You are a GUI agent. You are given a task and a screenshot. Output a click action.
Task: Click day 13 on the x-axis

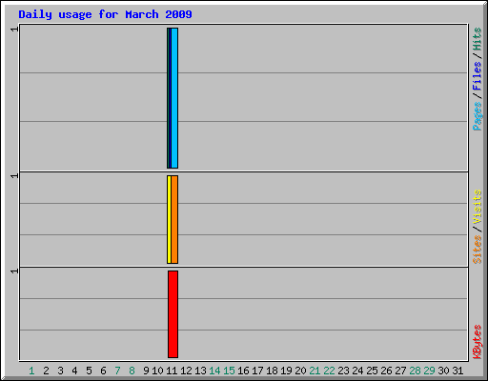pyautogui.click(x=200, y=371)
